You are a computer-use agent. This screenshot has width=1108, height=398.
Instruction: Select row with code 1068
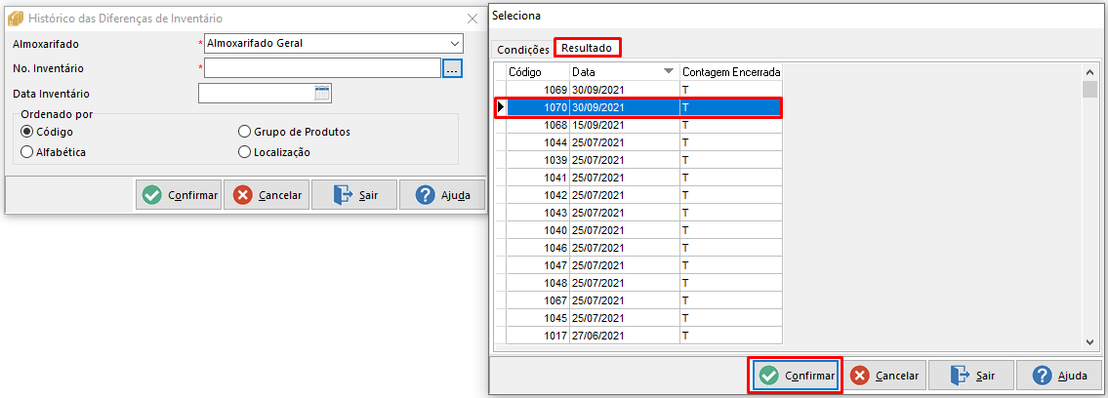click(x=638, y=125)
